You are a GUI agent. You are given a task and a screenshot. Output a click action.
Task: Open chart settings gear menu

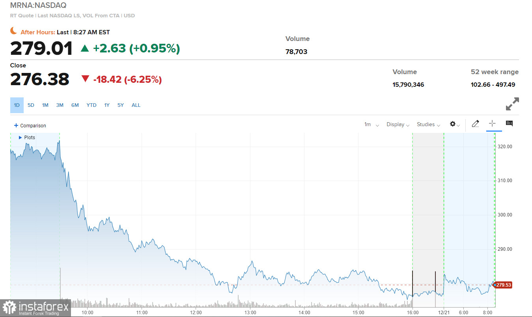(x=455, y=124)
